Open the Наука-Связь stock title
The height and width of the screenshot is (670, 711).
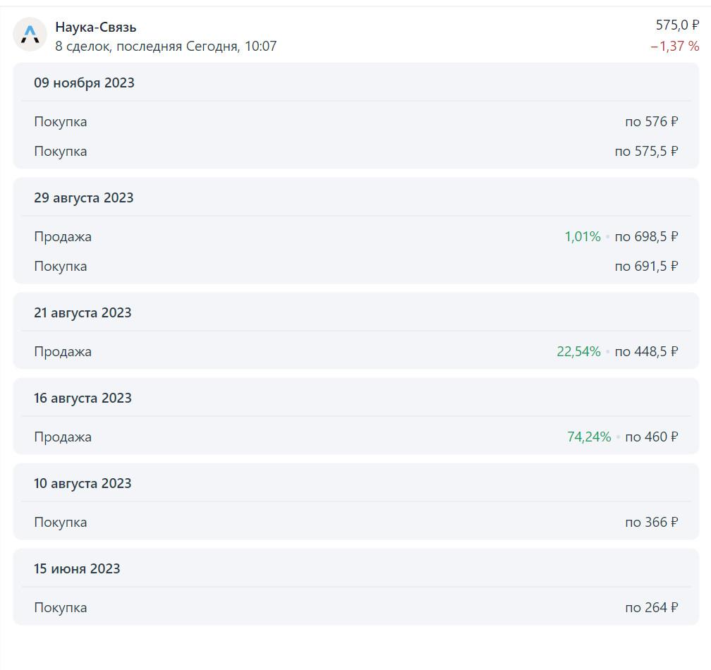[96, 28]
